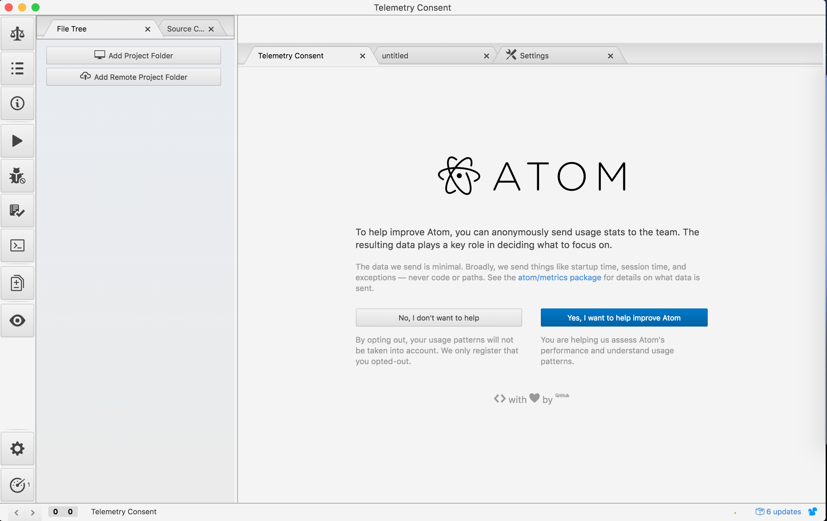
Task: Select the debug bug icon
Action: click(17, 176)
